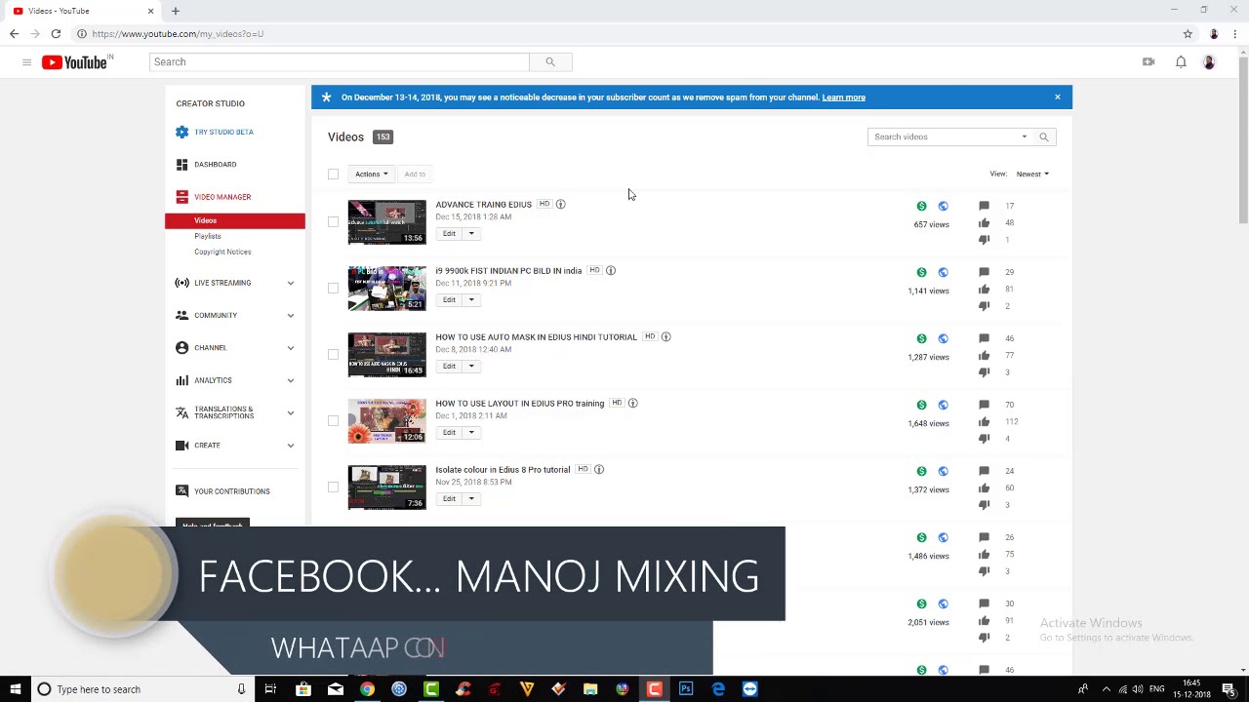Image resolution: width=1249 pixels, height=702 pixels.
Task: Open Photoshop from the taskbar
Action: pyautogui.click(x=686, y=689)
